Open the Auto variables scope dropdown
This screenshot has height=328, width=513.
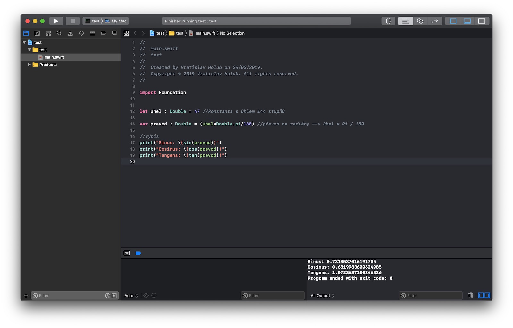tap(131, 296)
